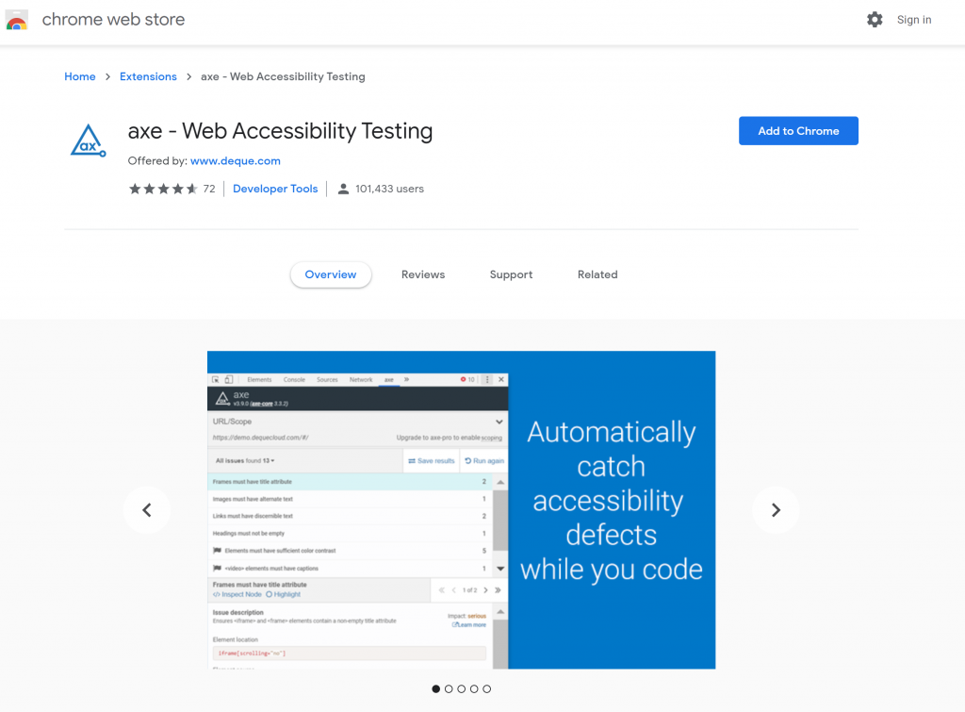Click the 72 ratings count
Viewport: 965px width, 712px height.
click(209, 190)
